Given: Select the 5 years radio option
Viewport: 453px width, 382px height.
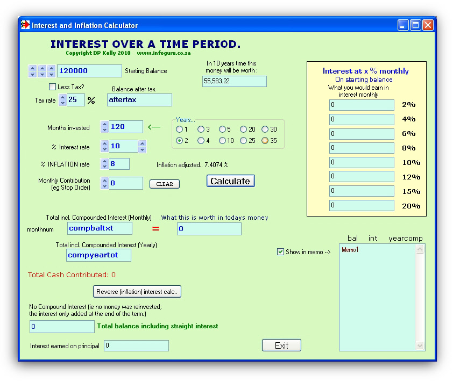Looking at the screenshot, I should (223, 129).
